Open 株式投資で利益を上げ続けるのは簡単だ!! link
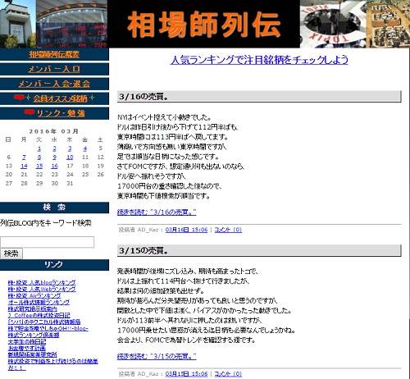410x379 pixels. (x=53, y=364)
